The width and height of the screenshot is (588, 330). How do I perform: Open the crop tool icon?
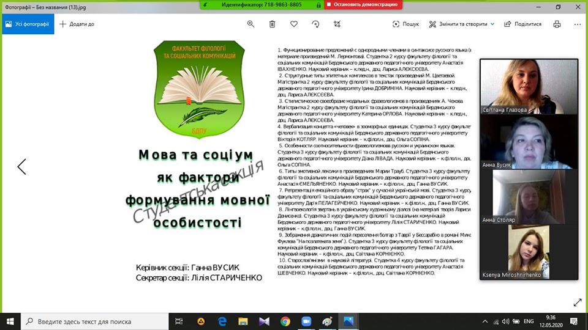(x=337, y=24)
